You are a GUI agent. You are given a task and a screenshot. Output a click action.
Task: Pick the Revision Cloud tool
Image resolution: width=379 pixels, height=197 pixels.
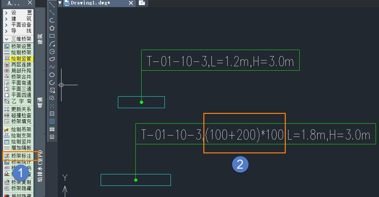[52, 59]
